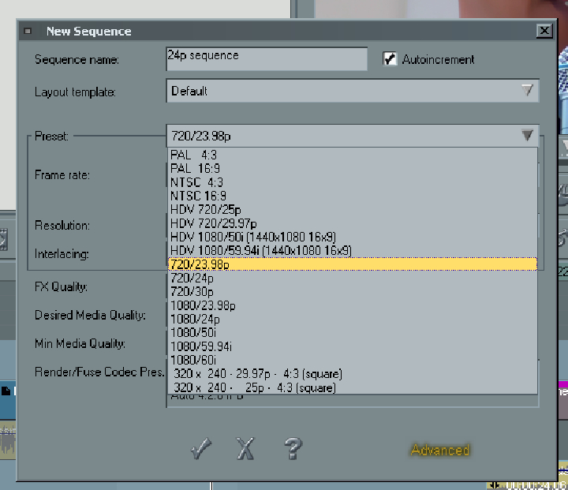Expand the Layout template dropdown arrow

pos(528,91)
